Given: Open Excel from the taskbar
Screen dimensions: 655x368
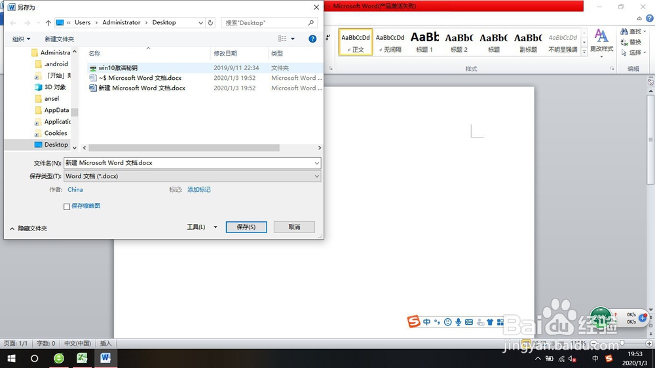Looking at the screenshot, I should tap(82, 358).
